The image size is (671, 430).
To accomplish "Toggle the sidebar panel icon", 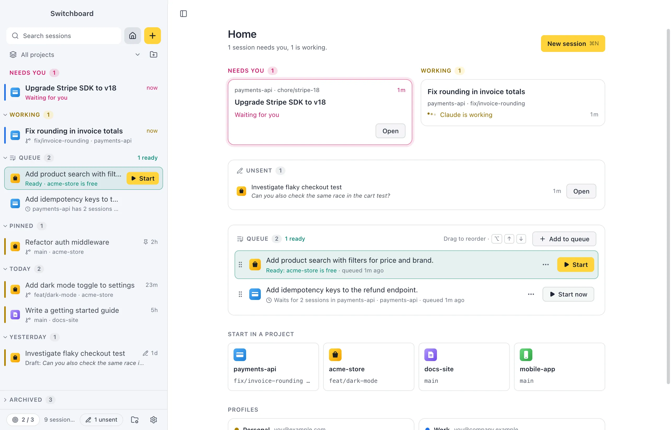I will (x=183, y=14).
